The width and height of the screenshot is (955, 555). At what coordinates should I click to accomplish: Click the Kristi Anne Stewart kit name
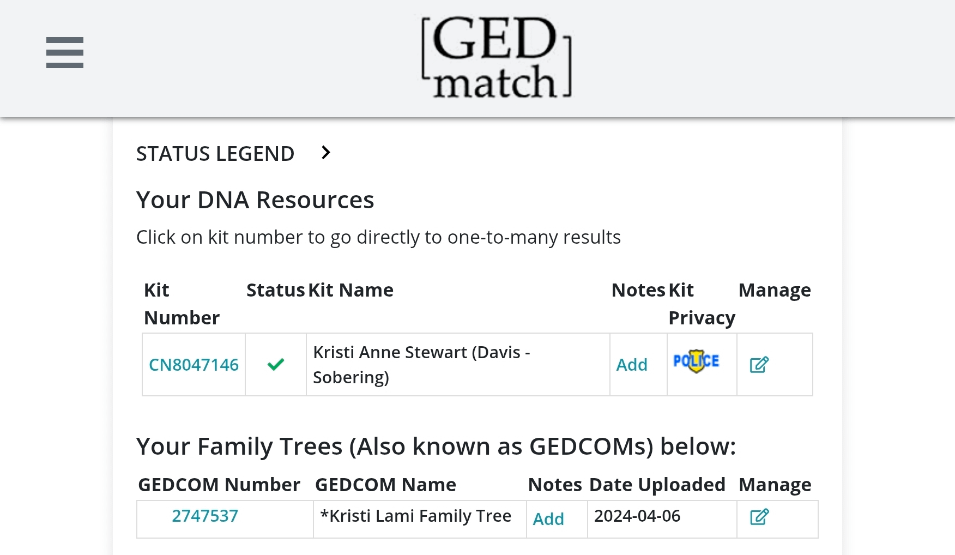click(421, 364)
